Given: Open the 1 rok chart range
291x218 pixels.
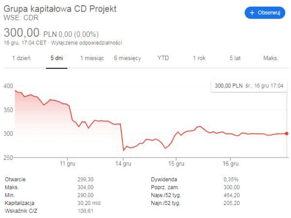Looking at the screenshot, I should [x=199, y=58].
